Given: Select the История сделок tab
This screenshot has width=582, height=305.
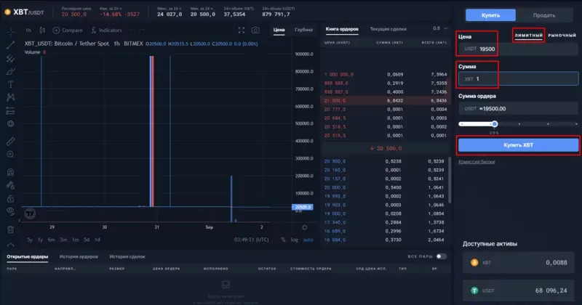Looking at the screenshot, I should (x=127, y=256).
